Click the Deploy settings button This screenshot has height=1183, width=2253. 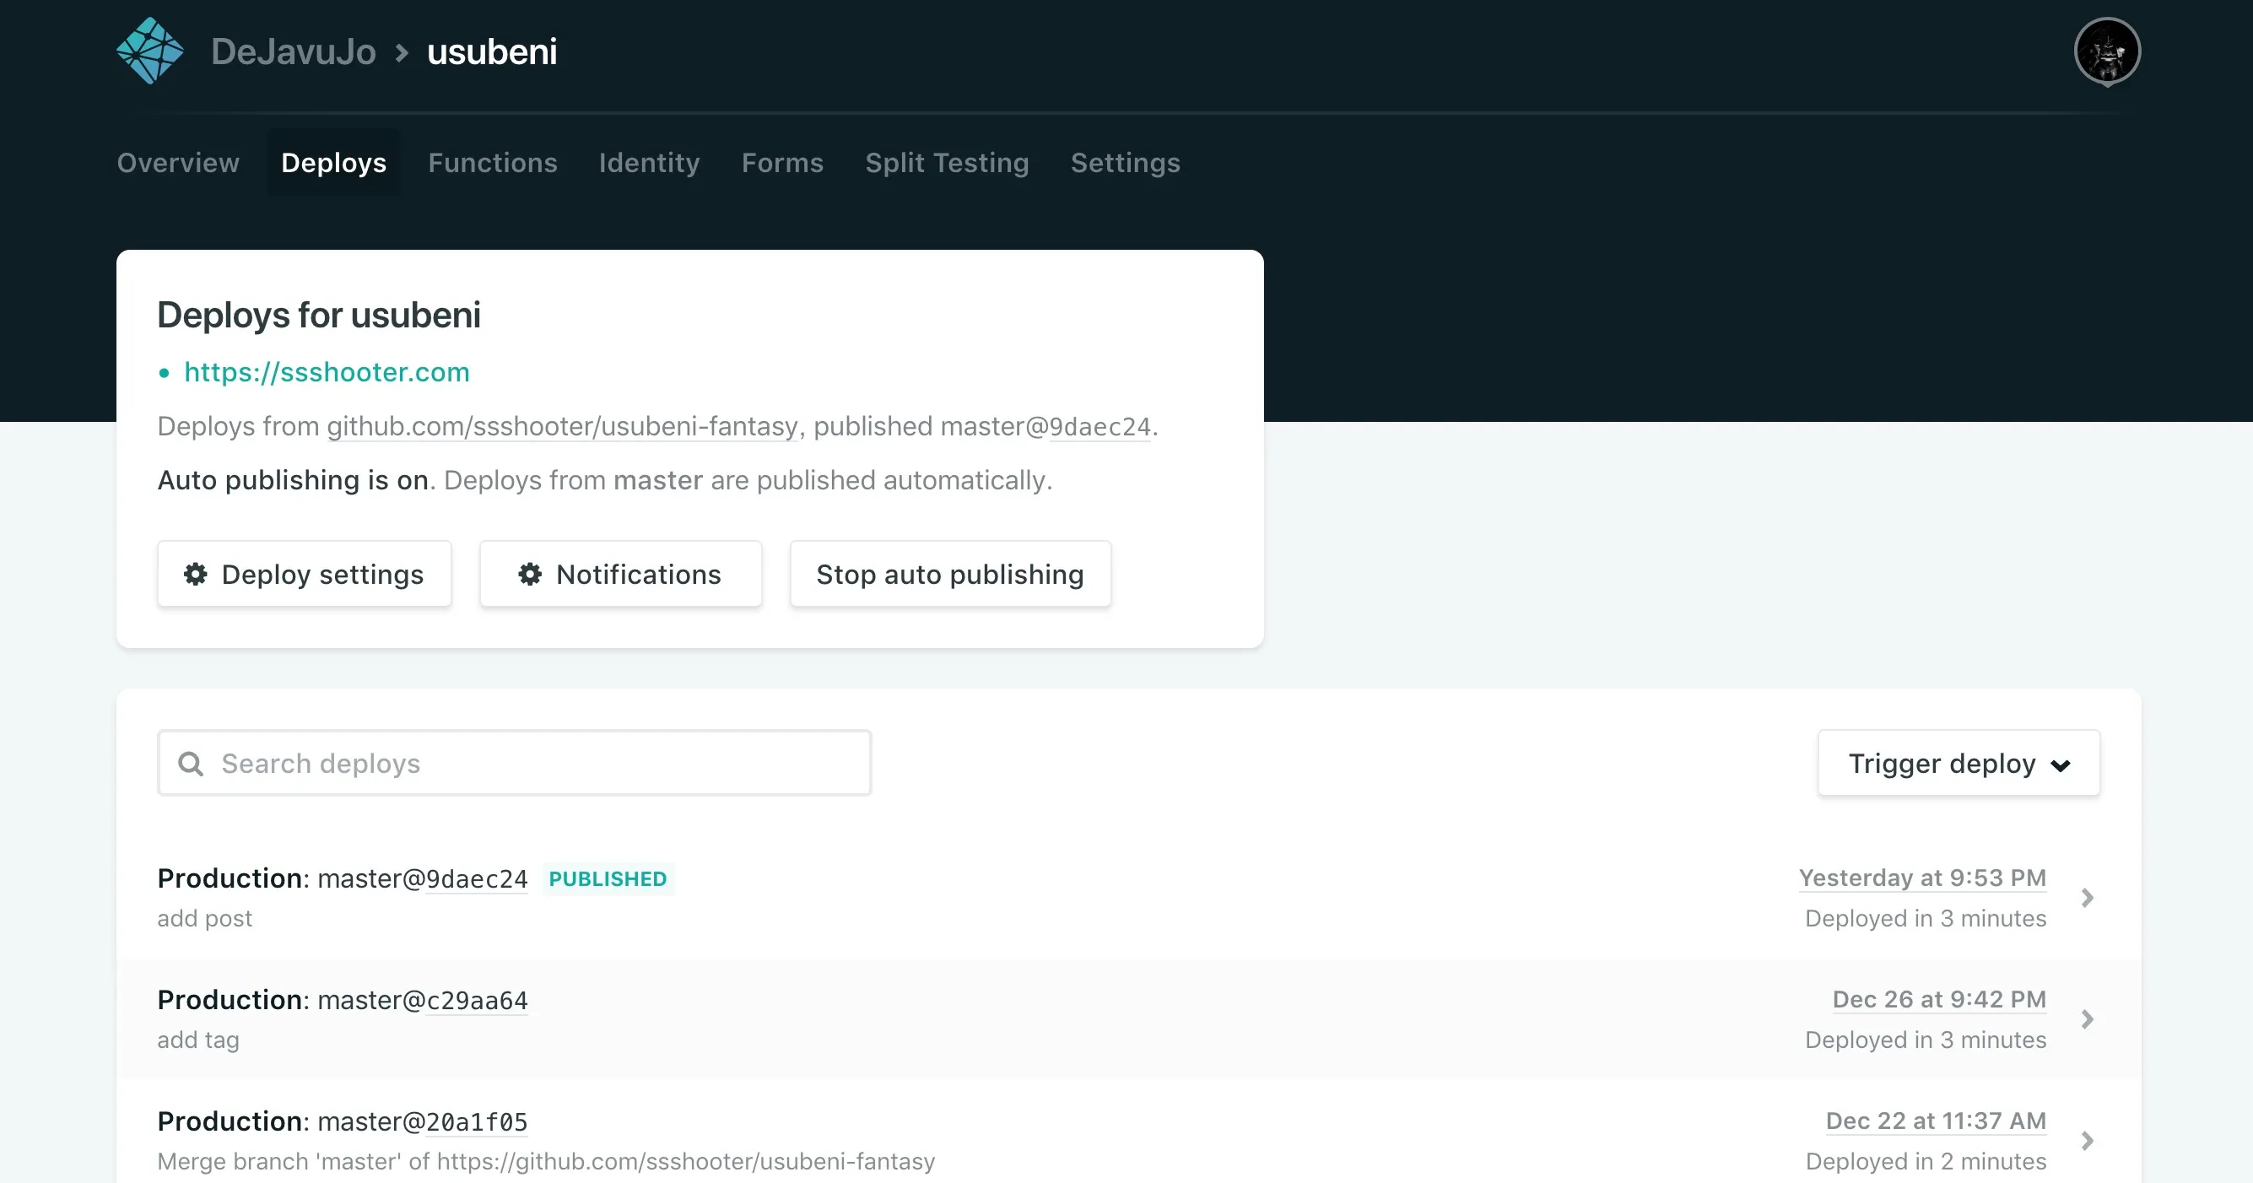point(305,574)
